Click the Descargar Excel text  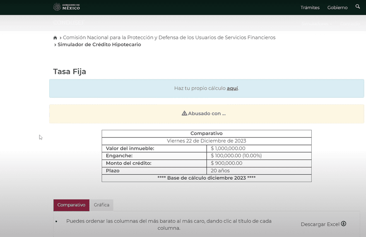(320, 224)
